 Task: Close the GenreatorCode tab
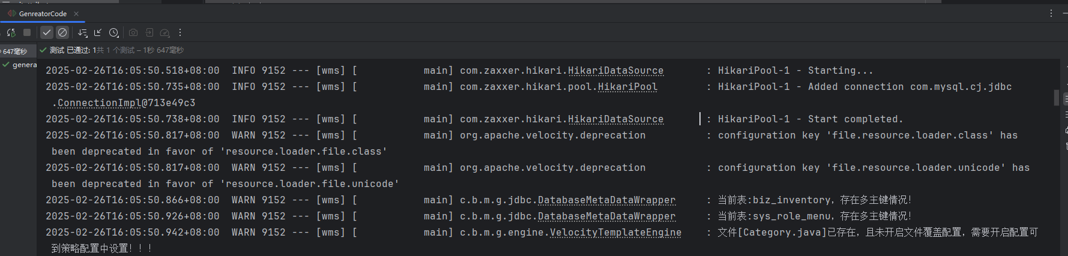click(x=76, y=13)
